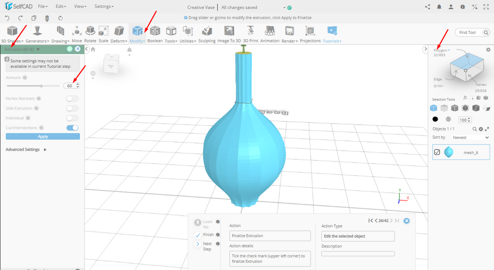
Task: Open the Animation tool
Action: tap(270, 34)
